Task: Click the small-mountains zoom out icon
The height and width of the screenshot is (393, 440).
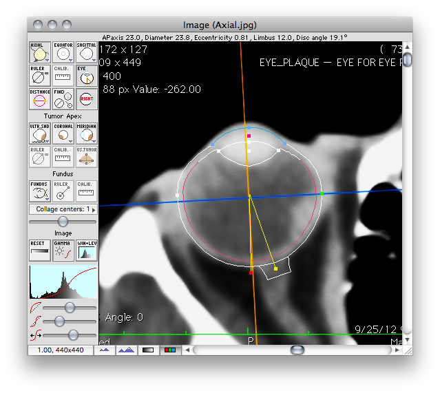Action: 105,350
